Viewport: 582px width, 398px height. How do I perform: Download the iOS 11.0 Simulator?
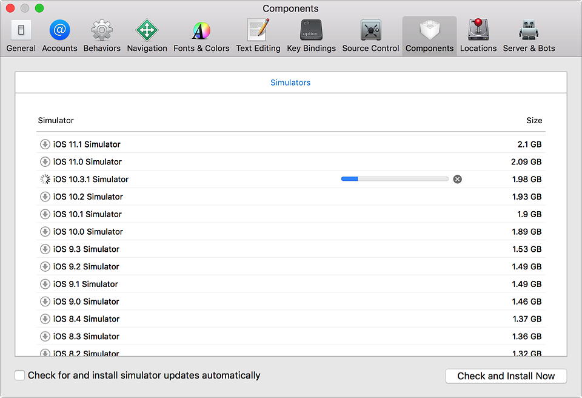45,161
